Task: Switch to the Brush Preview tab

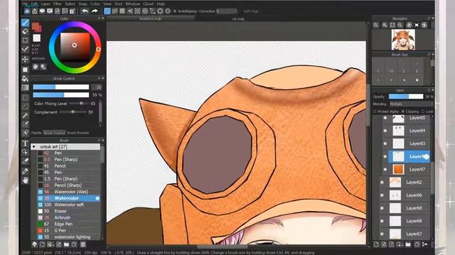Action: click(x=78, y=133)
